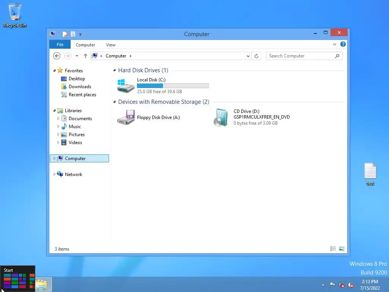Viewport: 389px width, 292px height.
Task: Go back with the Back arrow button
Action: (x=57, y=56)
